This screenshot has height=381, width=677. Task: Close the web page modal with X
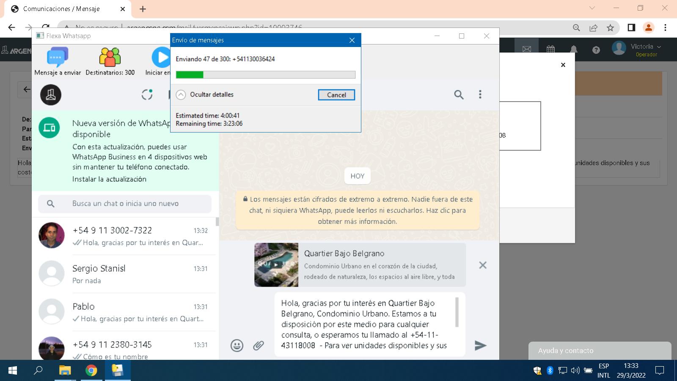click(563, 65)
